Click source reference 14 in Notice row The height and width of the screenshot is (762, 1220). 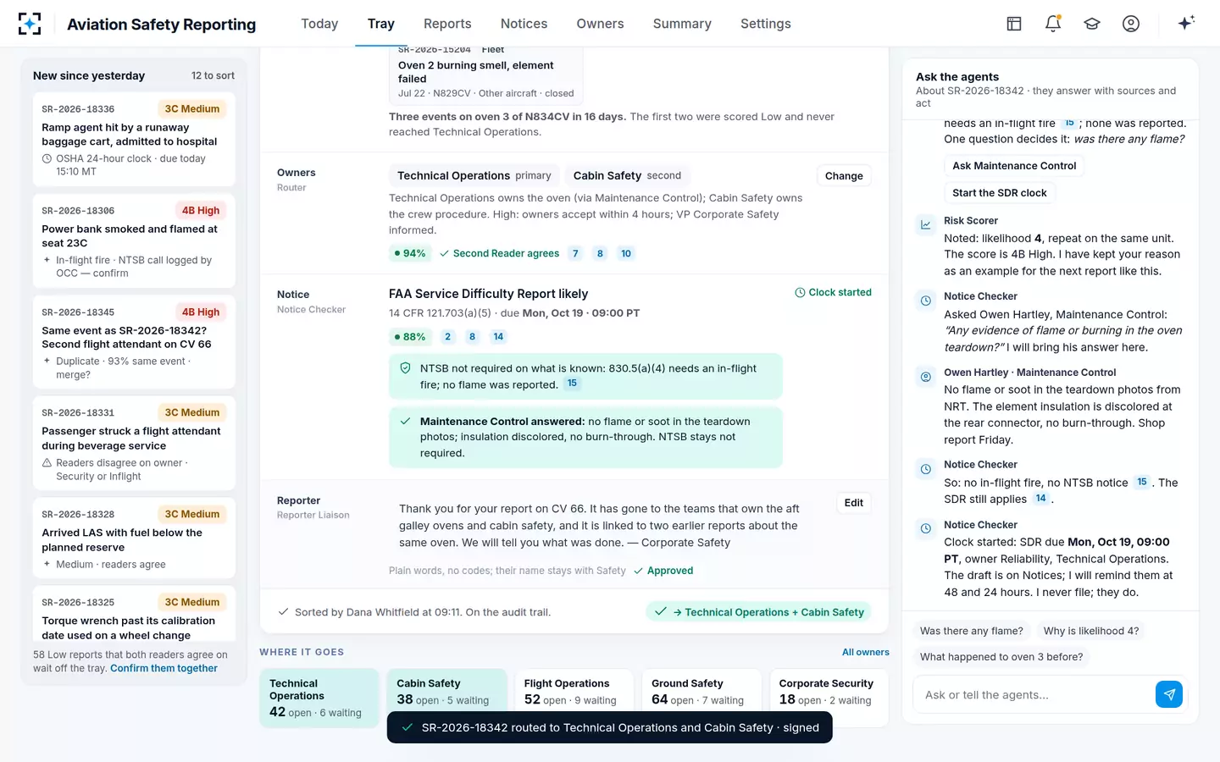point(498,337)
